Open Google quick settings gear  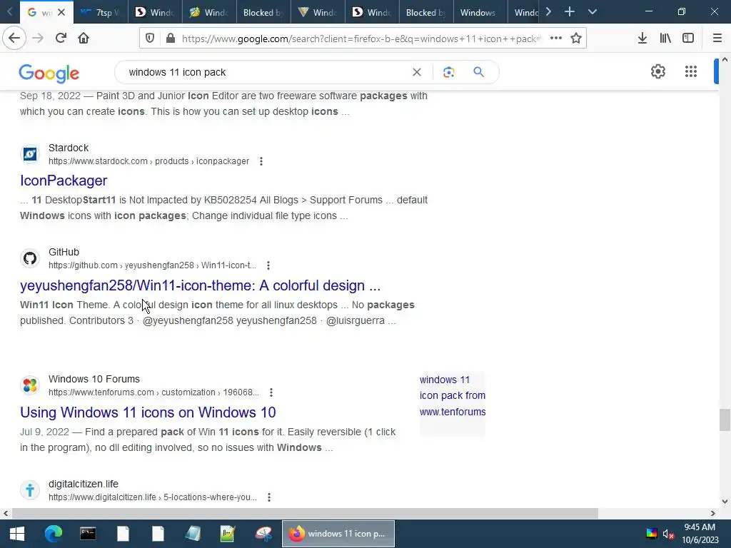657,71
